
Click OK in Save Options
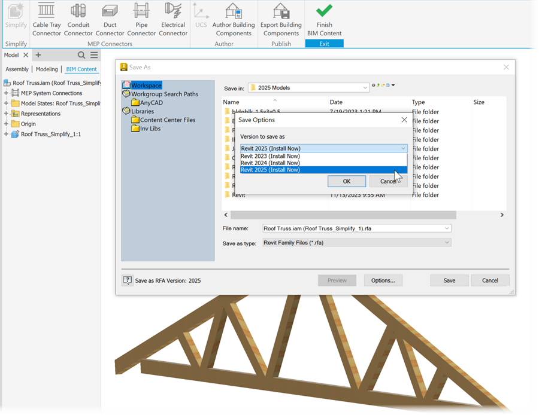pyautogui.click(x=347, y=181)
